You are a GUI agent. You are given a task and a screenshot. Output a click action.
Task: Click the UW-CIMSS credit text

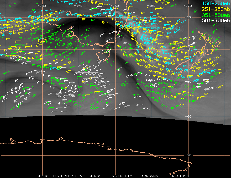point(179,176)
